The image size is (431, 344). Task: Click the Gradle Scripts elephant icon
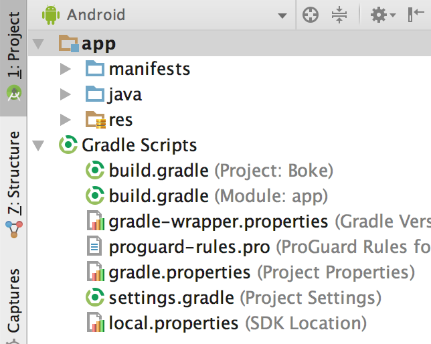pyautogui.click(x=68, y=145)
